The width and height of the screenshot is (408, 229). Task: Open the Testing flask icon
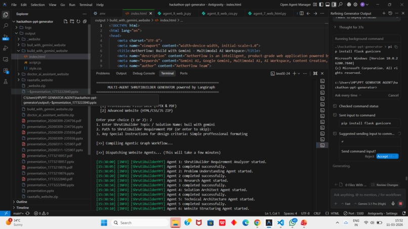(6, 81)
